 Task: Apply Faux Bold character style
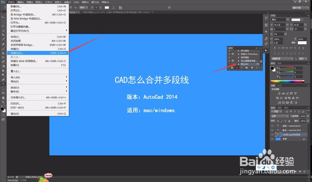[x=275, y=48]
